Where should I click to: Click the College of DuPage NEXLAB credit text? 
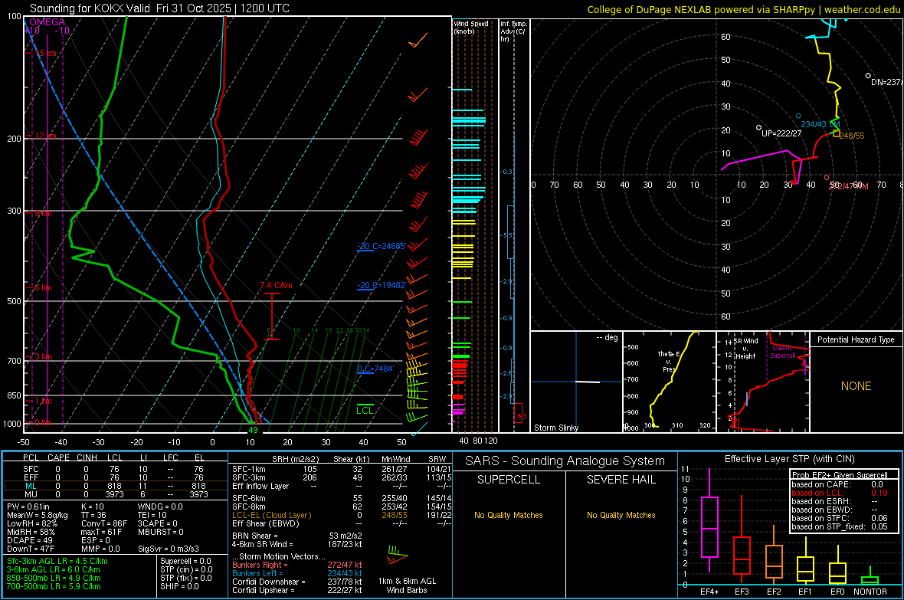tap(743, 9)
